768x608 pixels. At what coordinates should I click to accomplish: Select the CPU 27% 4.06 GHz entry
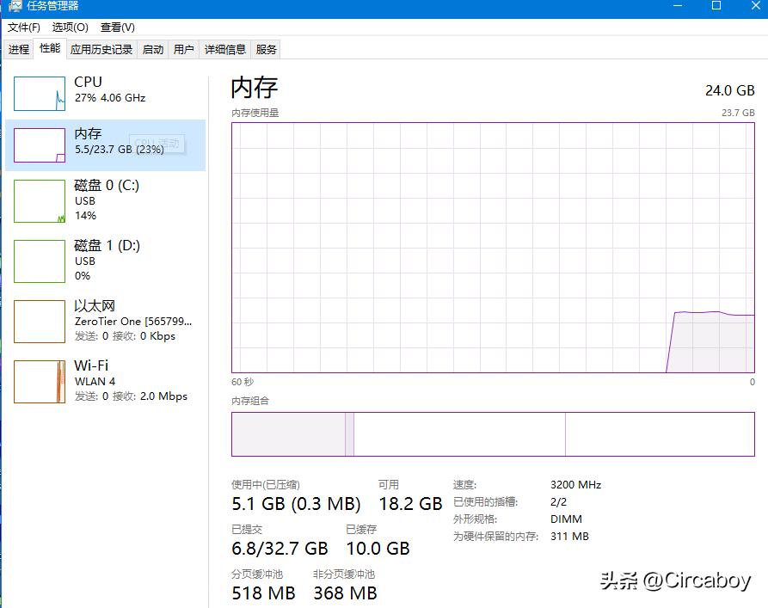pyautogui.click(x=105, y=94)
